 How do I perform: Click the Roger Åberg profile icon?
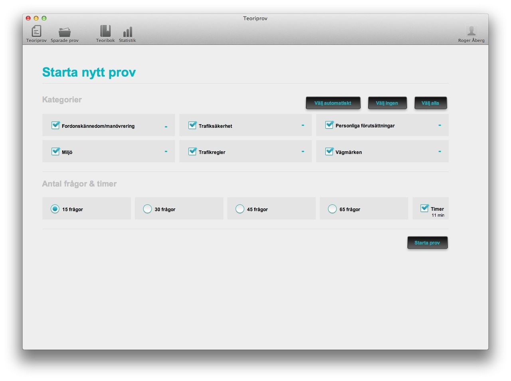(x=471, y=32)
